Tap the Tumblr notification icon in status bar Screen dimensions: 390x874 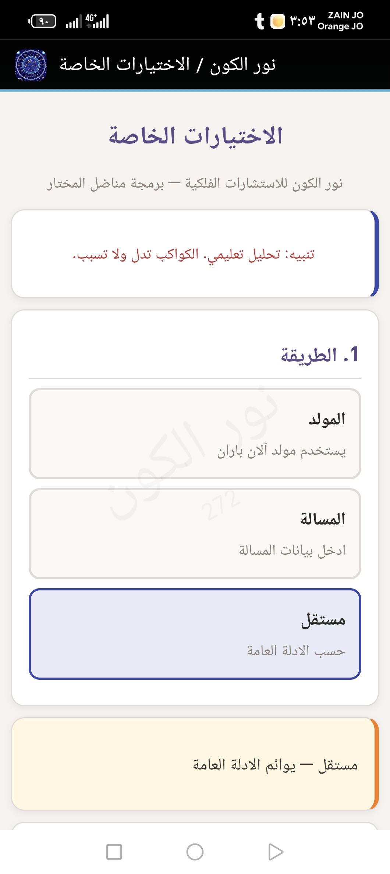(x=259, y=21)
